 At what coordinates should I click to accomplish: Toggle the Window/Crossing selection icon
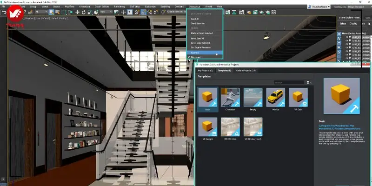click(x=70, y=12)
